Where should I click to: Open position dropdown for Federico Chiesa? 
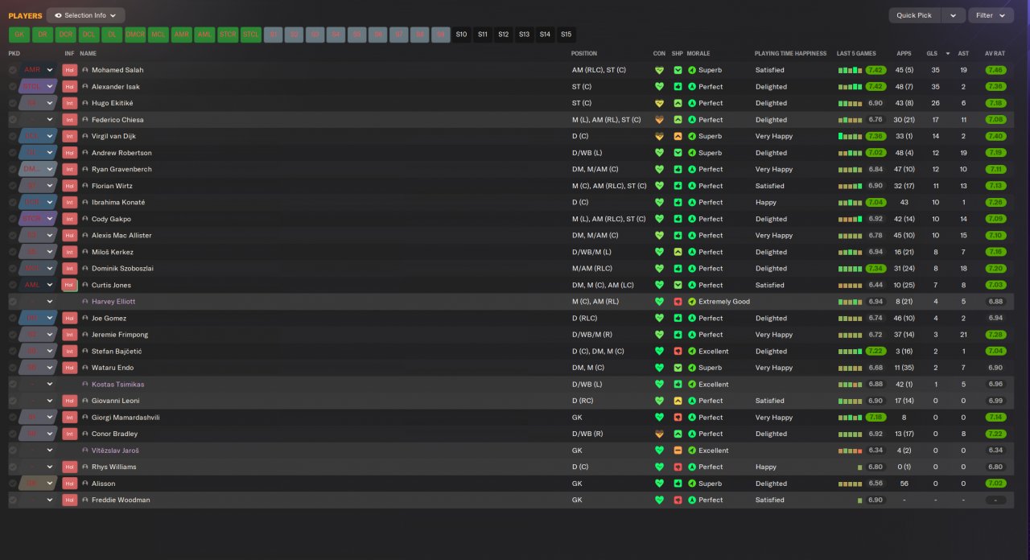click(x=38, y=120)
